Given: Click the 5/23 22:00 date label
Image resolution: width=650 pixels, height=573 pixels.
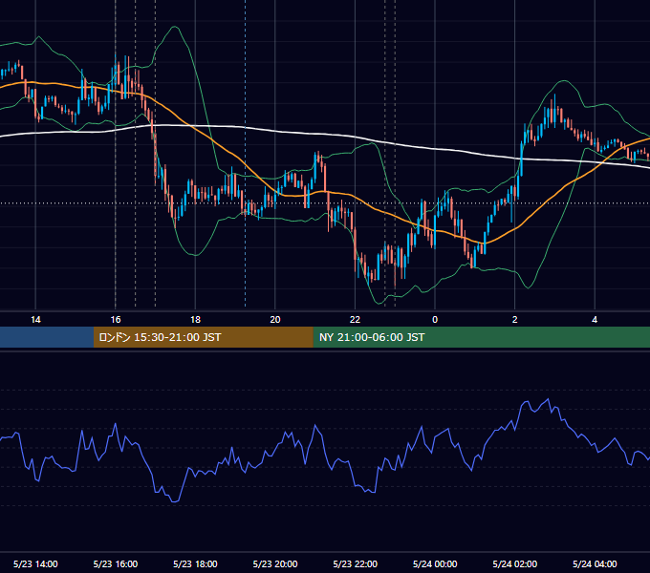Looking at the screenshot, I should tap(356, 563).
